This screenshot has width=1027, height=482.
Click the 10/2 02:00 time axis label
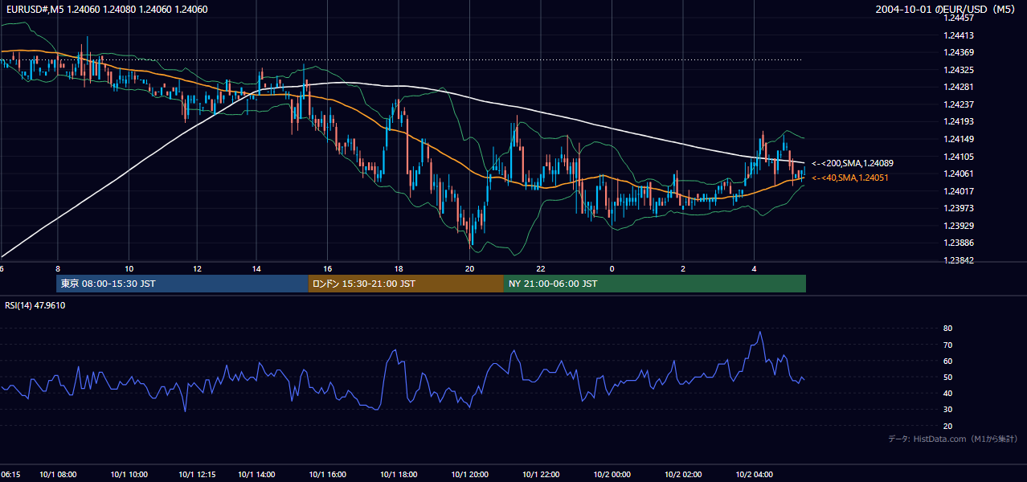click(x=683, y=475)
